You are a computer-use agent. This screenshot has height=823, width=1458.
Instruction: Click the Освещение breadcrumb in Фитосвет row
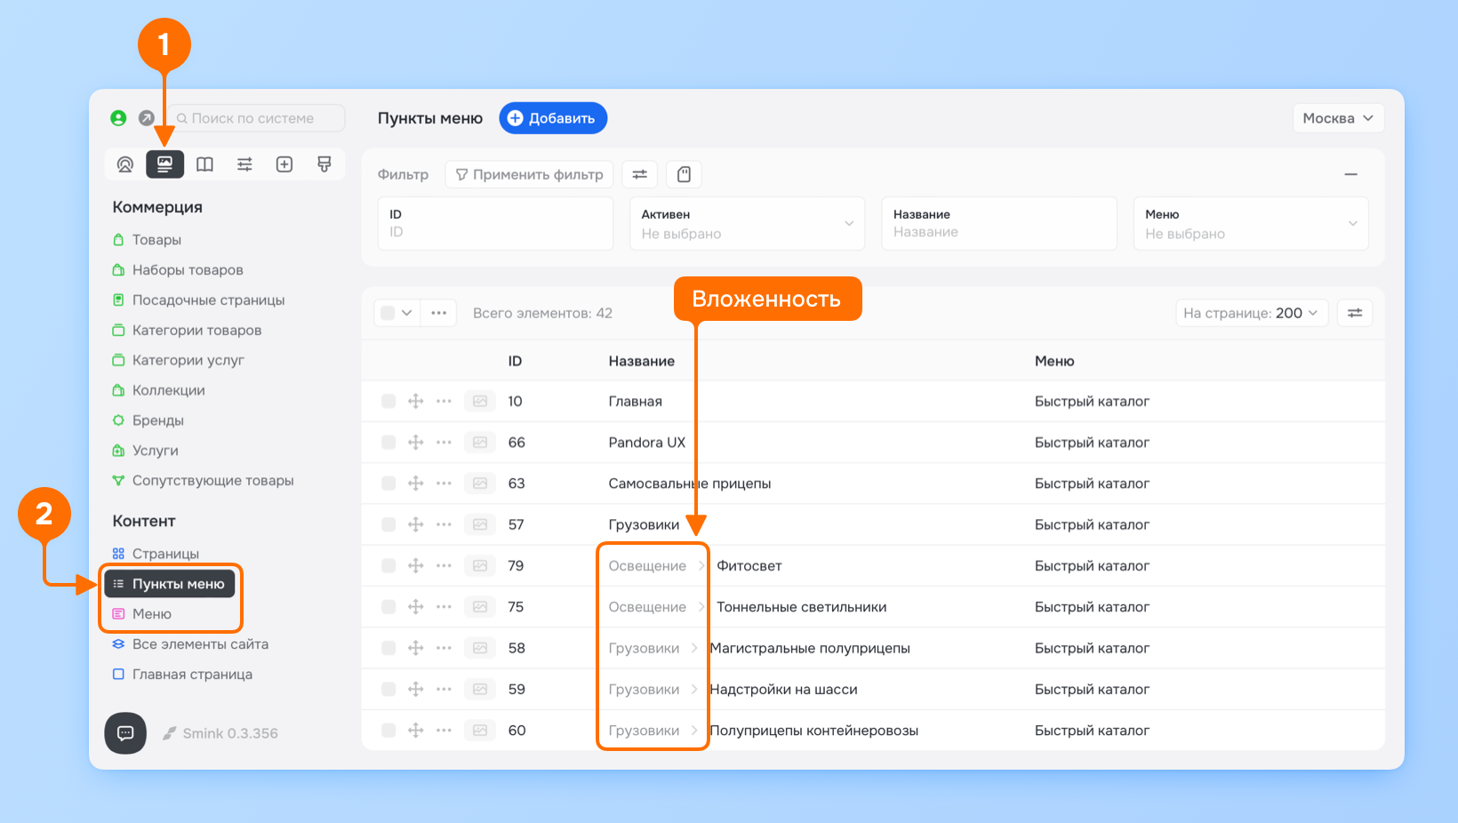coord(647,566)
